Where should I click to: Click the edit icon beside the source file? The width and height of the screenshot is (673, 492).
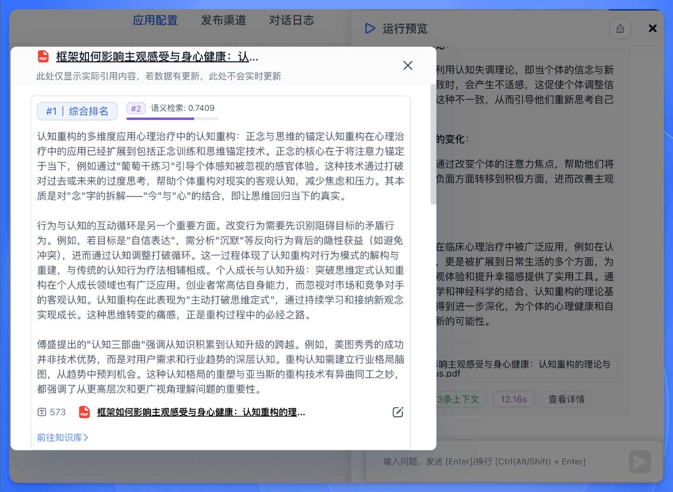tap(398, 412)
